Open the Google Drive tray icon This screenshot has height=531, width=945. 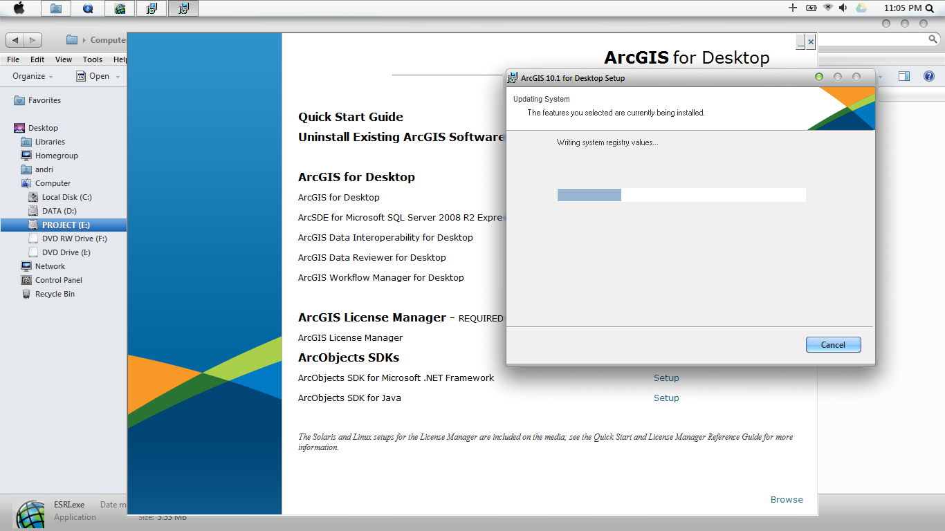tap(861, 8)
